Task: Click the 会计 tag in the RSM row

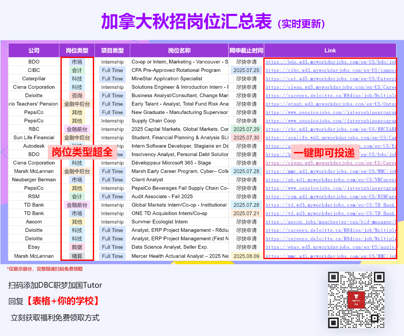Action: 77,197
